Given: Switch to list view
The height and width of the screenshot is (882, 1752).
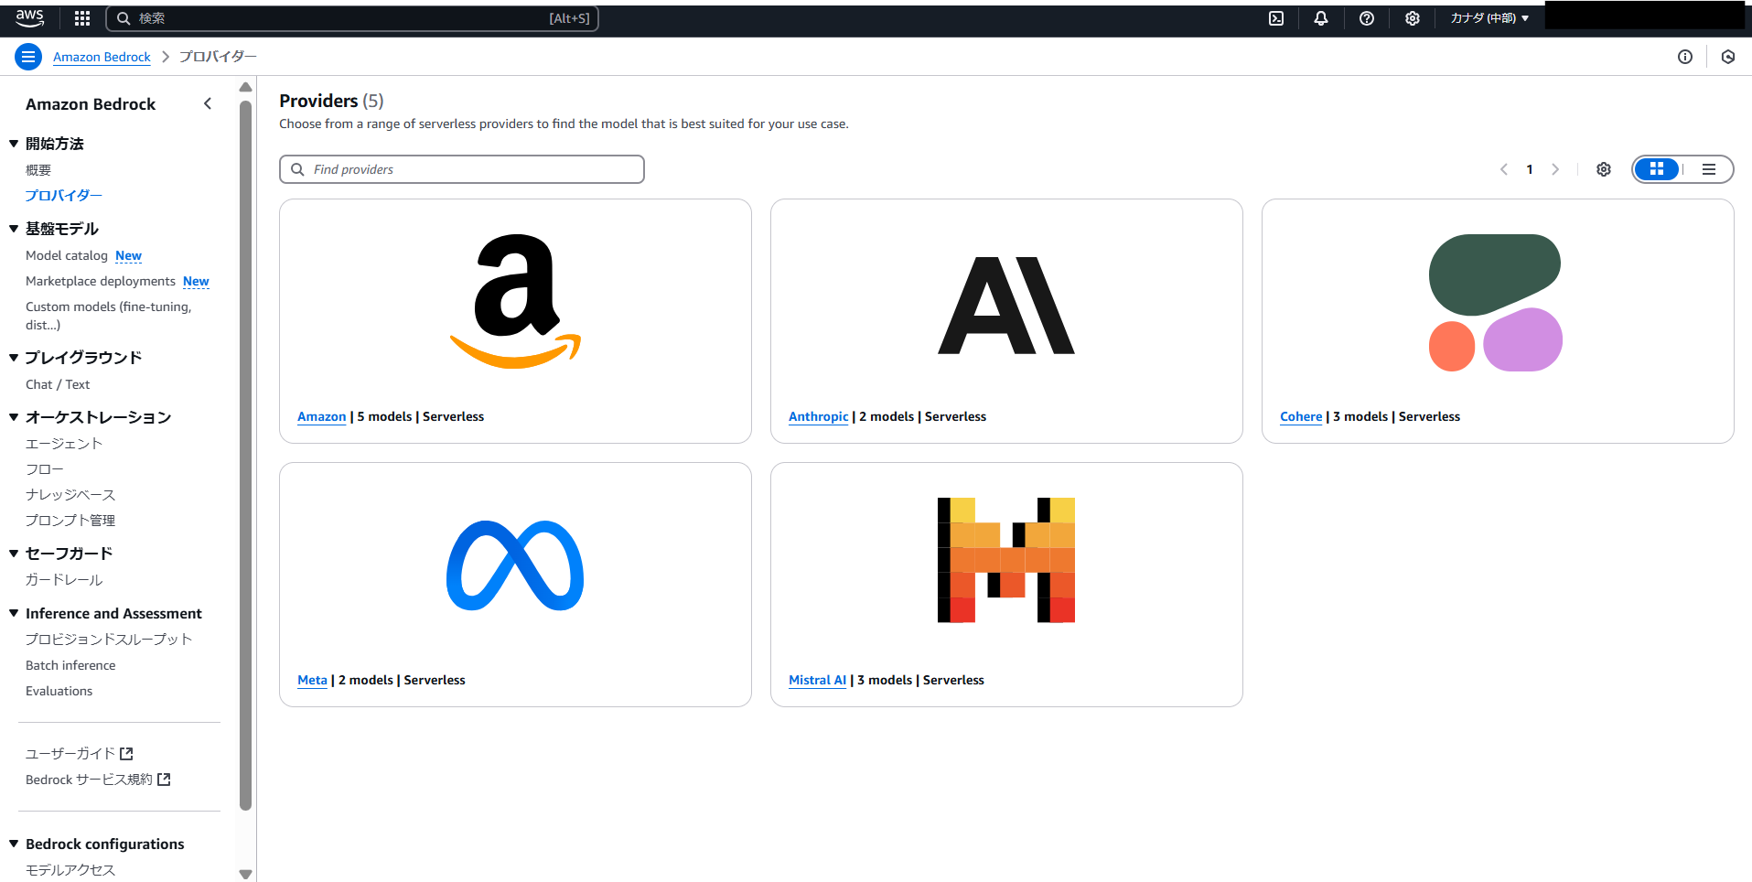Looking at the screenshot, I should pyautogui.click(x=1708, y=169).
